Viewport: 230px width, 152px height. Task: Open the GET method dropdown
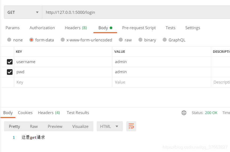pyautogui.click(x=23, y=12)
